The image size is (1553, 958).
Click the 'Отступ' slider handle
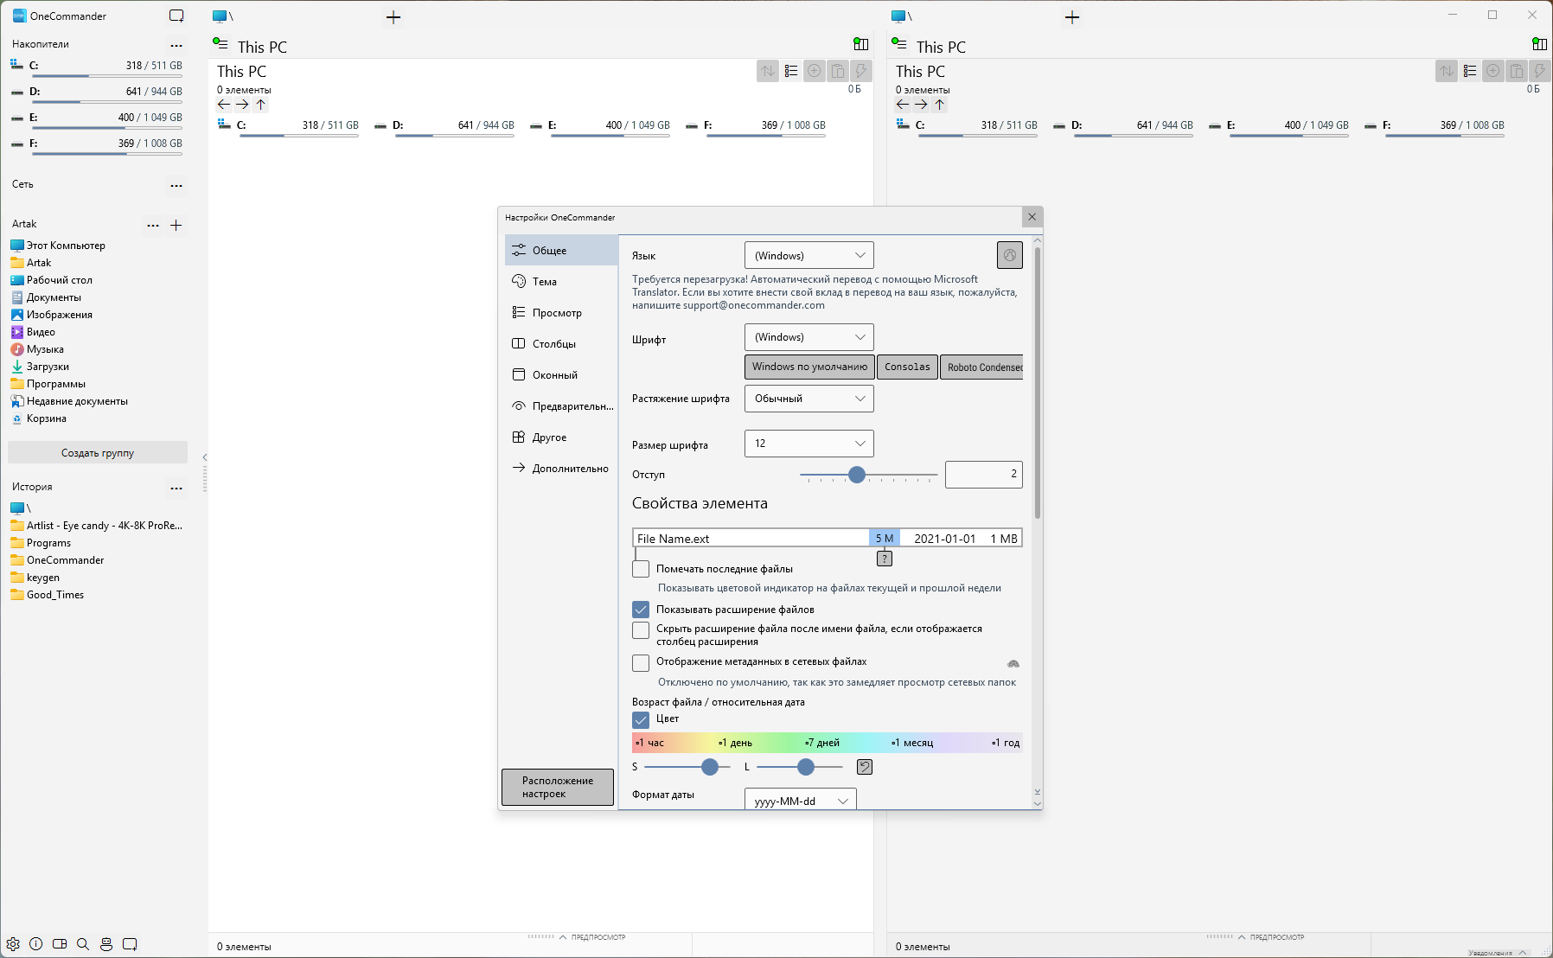point(857,475)
